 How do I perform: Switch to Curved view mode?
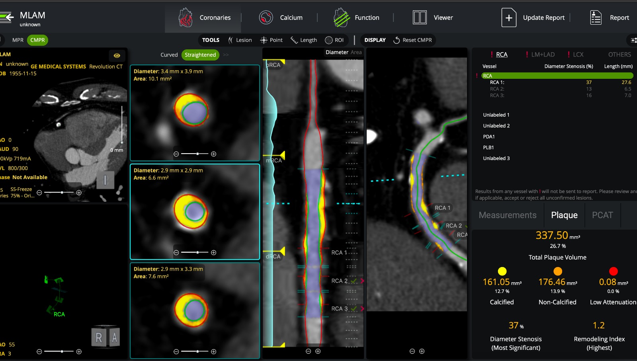click(169, 55)
